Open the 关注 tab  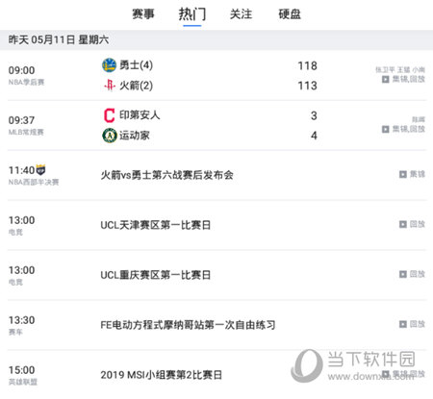click(x=241, y=14)
